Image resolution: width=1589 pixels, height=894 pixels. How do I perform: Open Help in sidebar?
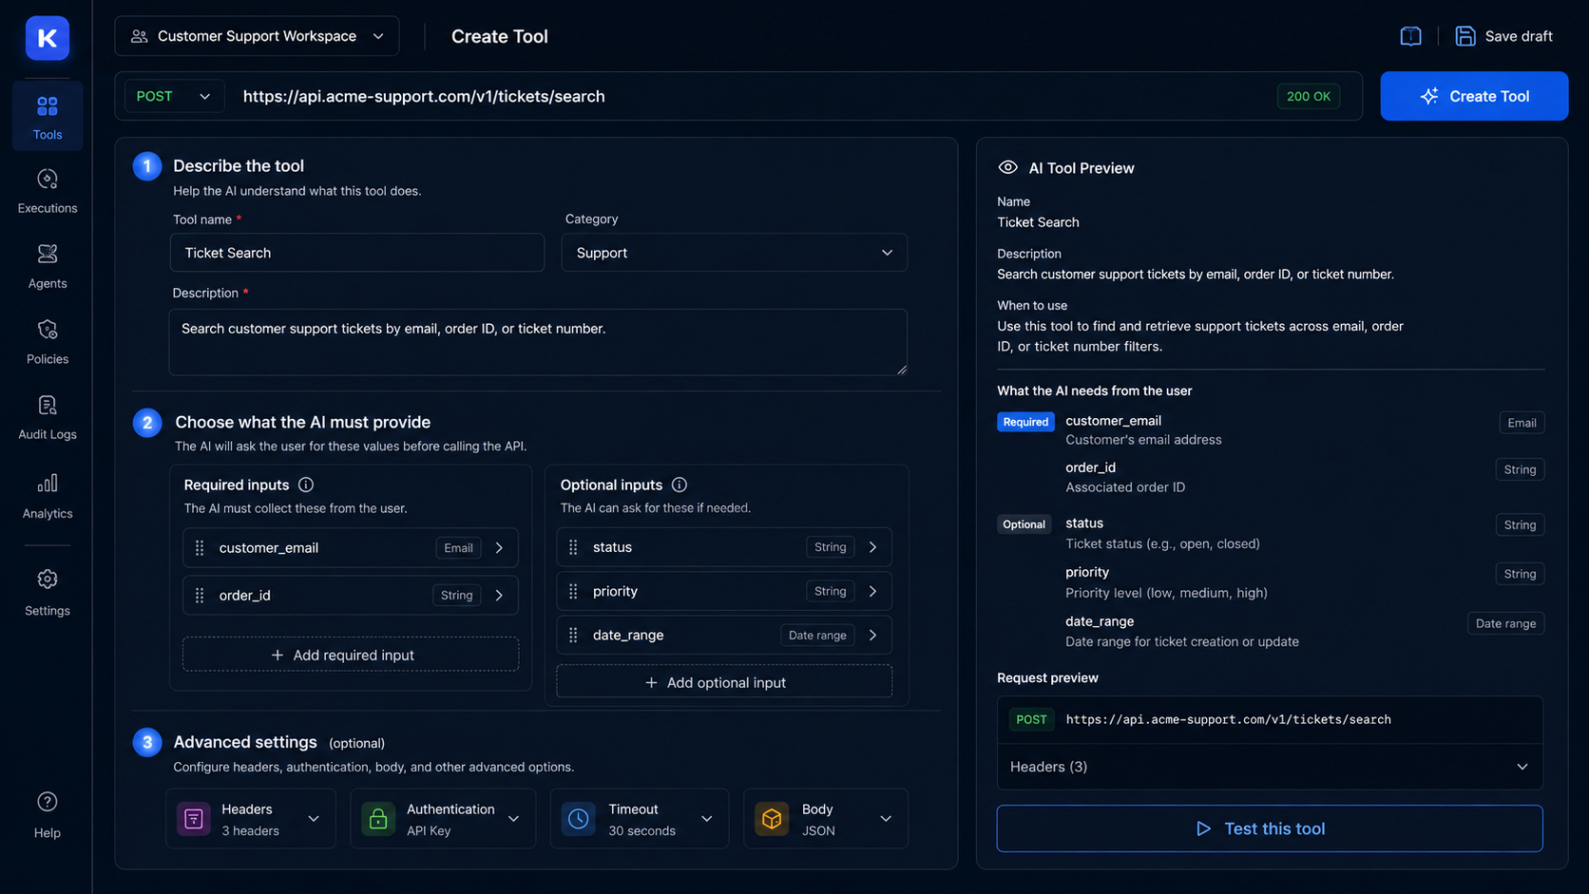(x=48, y=815)
